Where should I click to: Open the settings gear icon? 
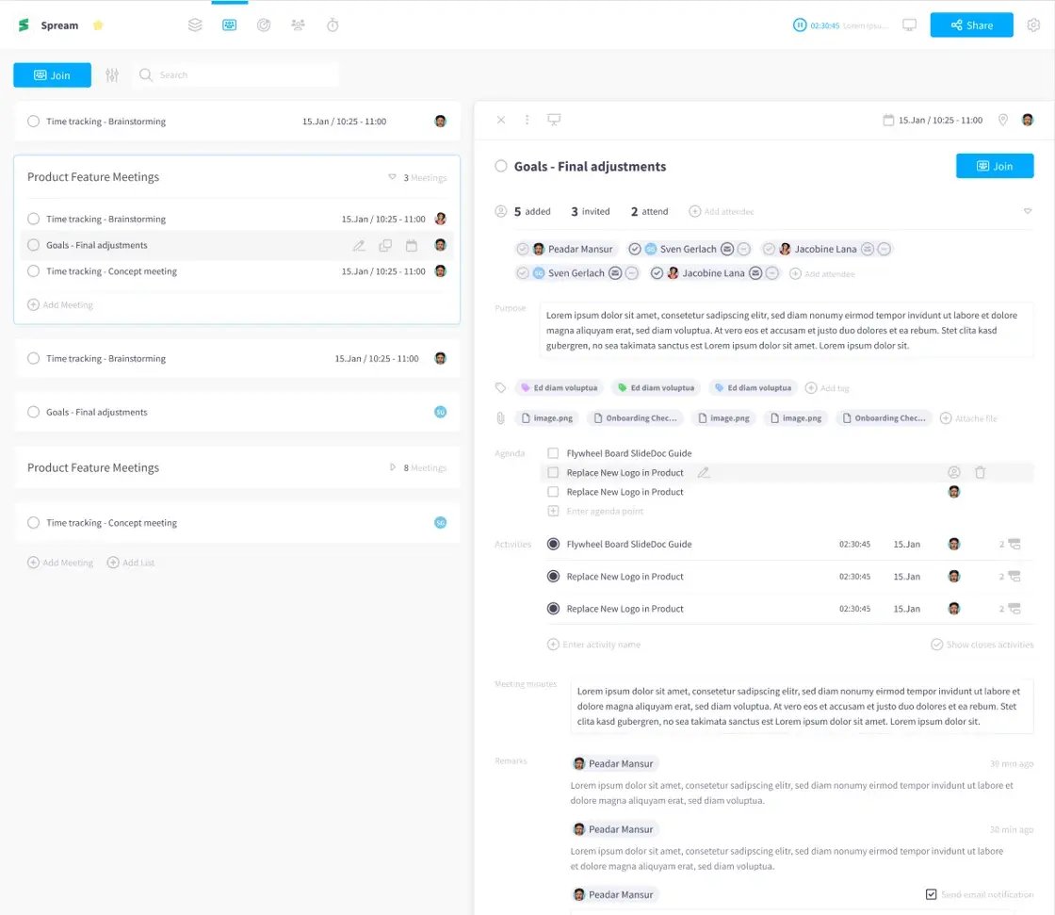pyautogui.click(x=1033, y=25)
